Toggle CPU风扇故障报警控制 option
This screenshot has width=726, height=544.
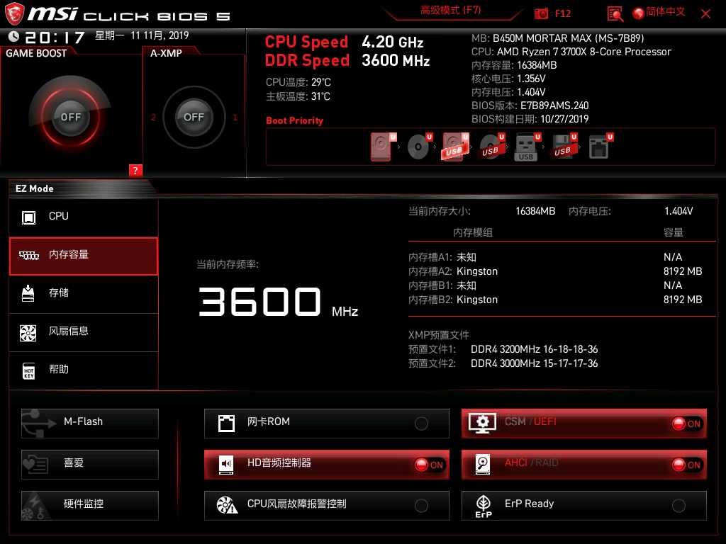pos(326,506)
